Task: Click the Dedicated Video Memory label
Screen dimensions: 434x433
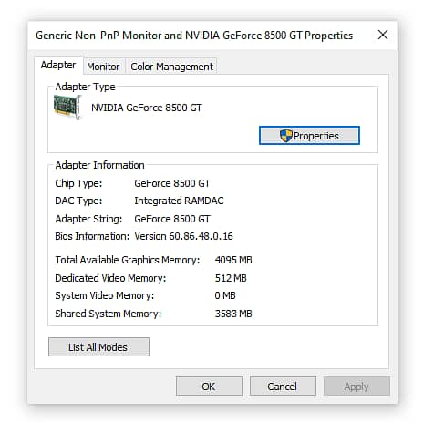Action: tap(110, 278)
